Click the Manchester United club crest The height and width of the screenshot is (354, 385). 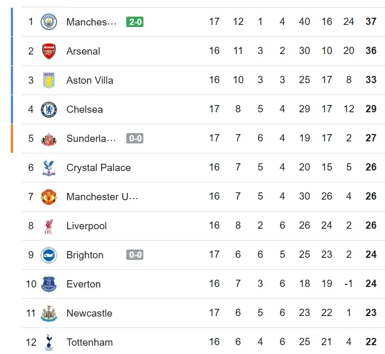click(49, 196)
